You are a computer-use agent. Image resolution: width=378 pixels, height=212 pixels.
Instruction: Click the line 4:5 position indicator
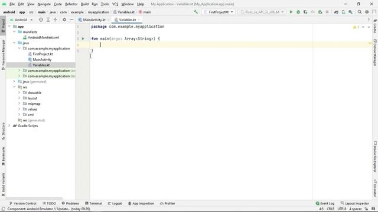coord(321,209)
